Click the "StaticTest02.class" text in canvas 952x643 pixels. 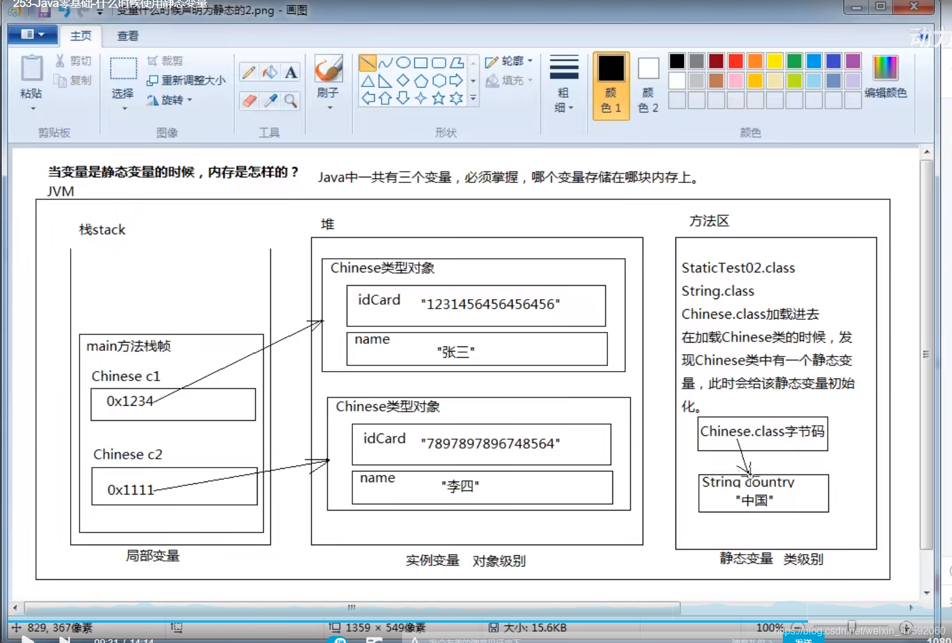[738, 268]
